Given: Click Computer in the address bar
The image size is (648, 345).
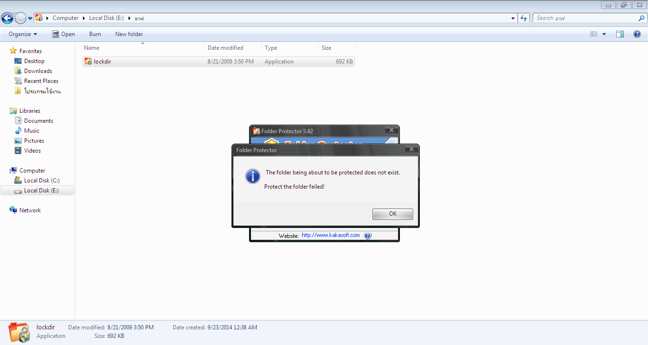Looking at the screenshot, I should click(x=65, y=18).
